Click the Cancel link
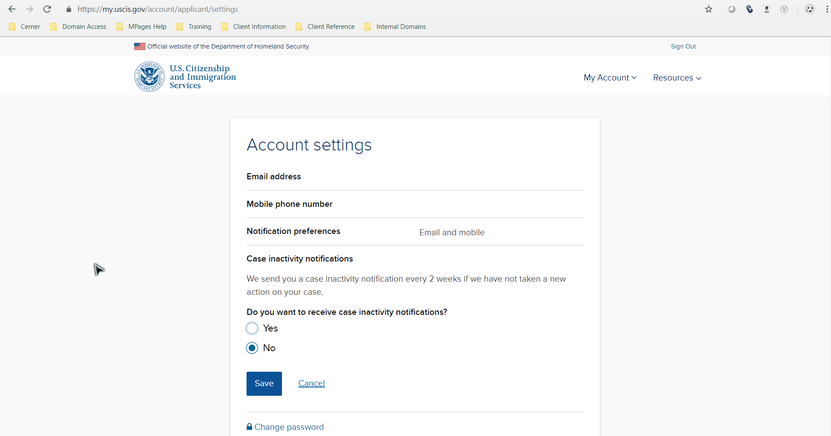The width and height of the screenshot is (831, 436). [x=311, y=384]
